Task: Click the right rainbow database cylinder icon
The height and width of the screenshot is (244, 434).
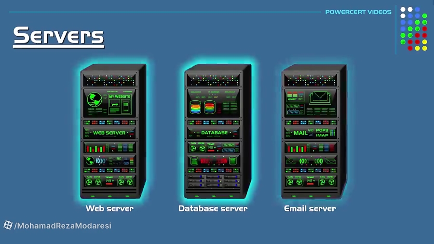Action: coord(210,108)
